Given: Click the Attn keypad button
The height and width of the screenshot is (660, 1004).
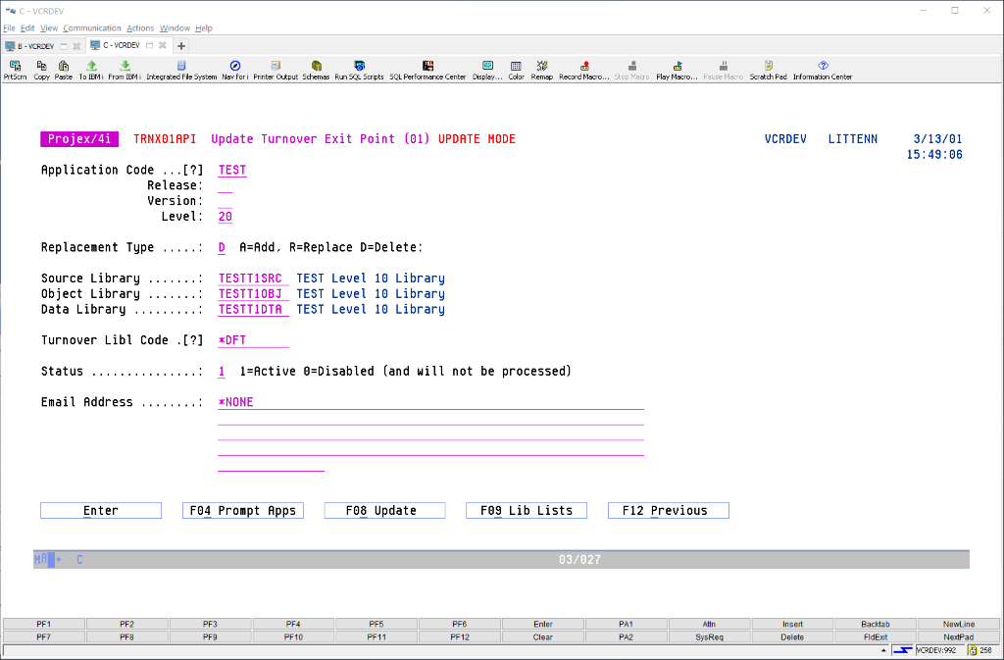Looking at the screenshot, I should [710, 624].
